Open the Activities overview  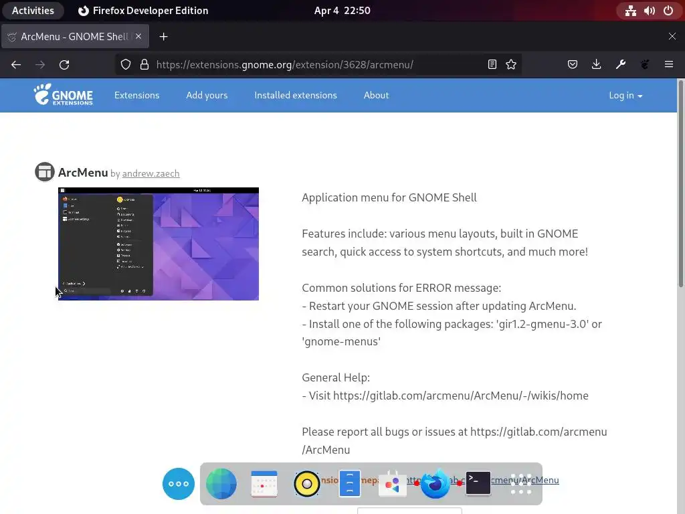pos(33,11)
